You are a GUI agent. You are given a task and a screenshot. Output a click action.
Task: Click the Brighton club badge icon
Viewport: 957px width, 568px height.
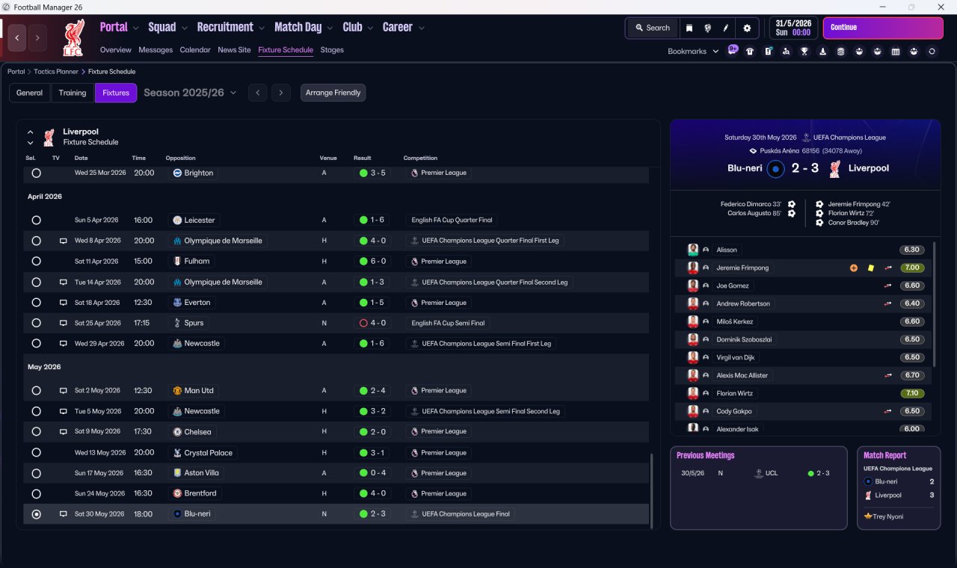[x=177, y=173]
